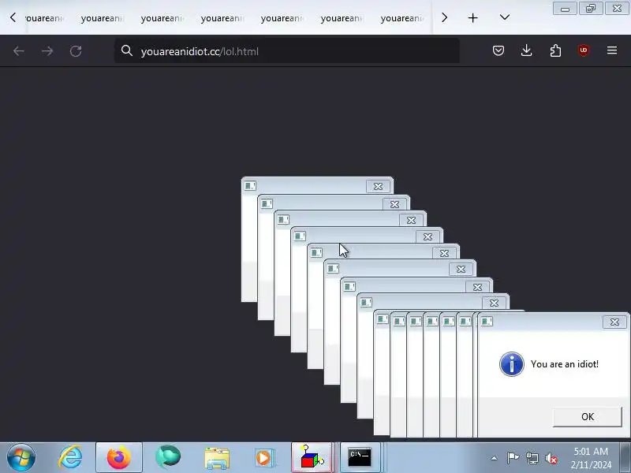Click the 'You are an idiot!' message text
Image resolution: width=631 pixels, height=473 pixels.
564,364
